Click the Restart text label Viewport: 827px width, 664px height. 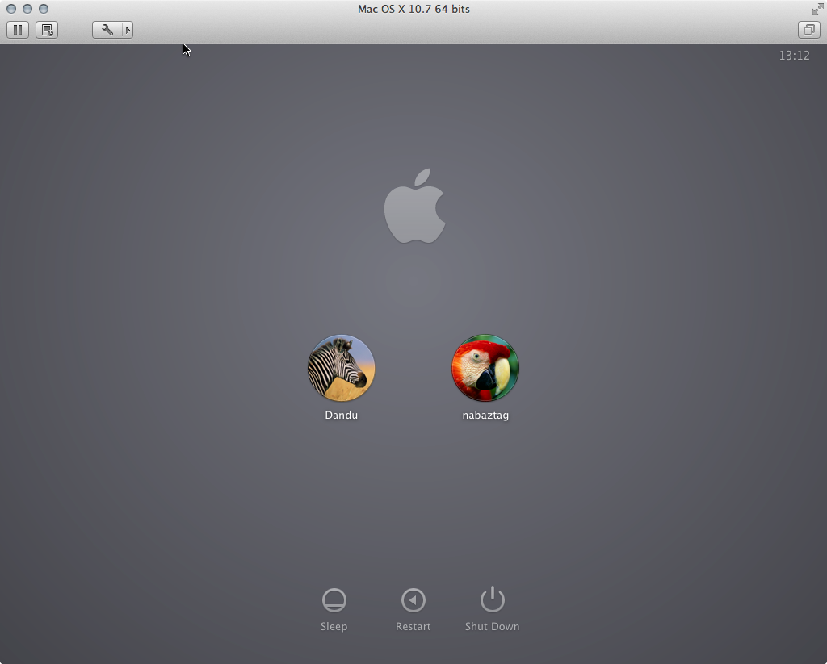[x=413, y=627]
